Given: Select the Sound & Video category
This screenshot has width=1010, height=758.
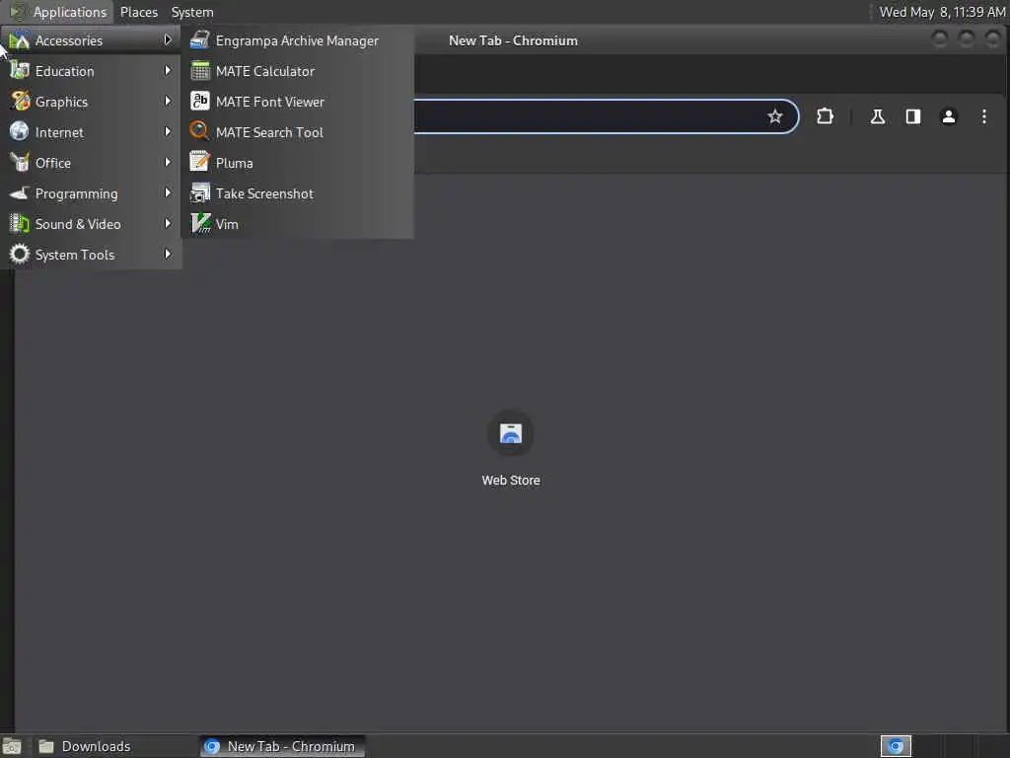Looking at the screenshot, I should (x=91, y=224).
